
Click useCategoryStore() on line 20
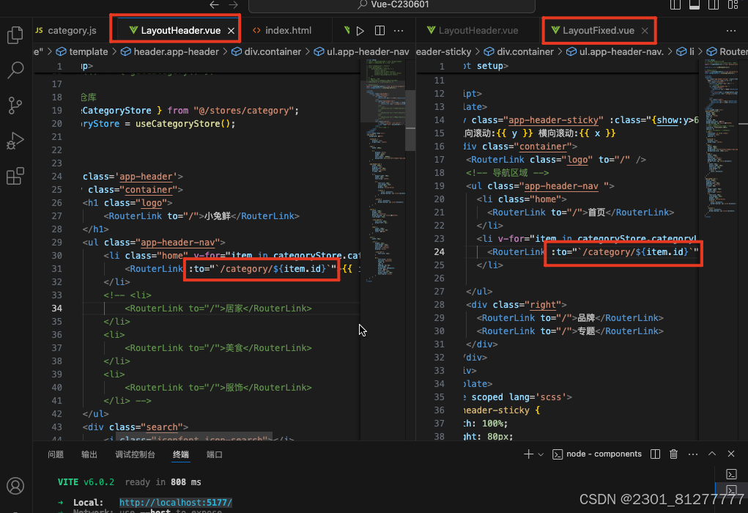pyautogui.click(x=185, y=124)
